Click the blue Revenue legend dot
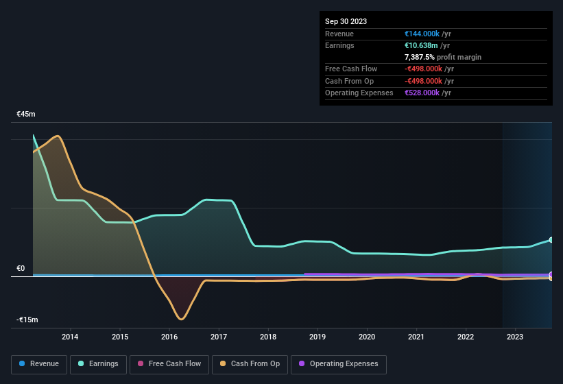563x384 pixels. pyautogui.click(x=22, y=363)
